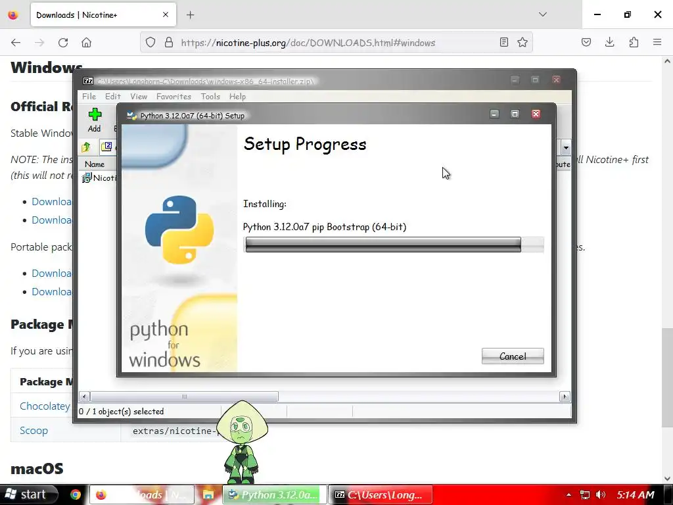Open the Scoop link
The height and width of the screenshot is (505, 673).
tap(34, 430)
